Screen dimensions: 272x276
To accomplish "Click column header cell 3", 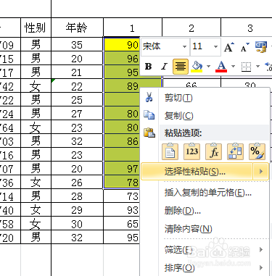I will click(247, 28).
